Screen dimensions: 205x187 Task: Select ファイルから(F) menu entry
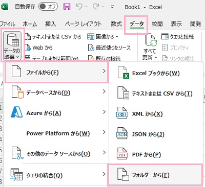pyautogui.click(x=56, y=72)
